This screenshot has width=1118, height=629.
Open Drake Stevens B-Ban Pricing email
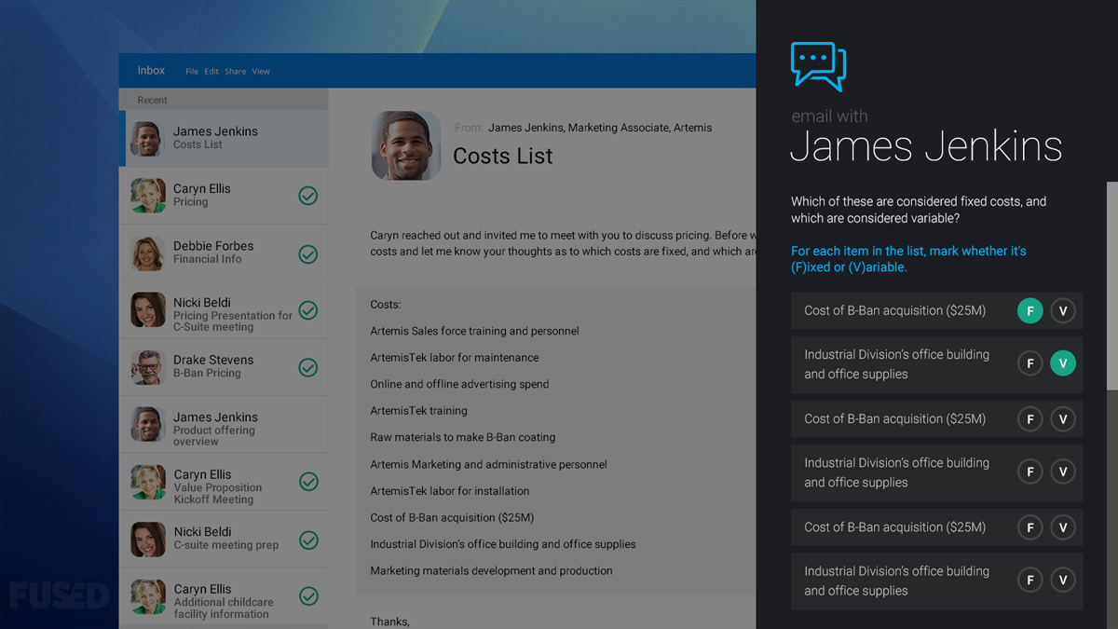224,367
